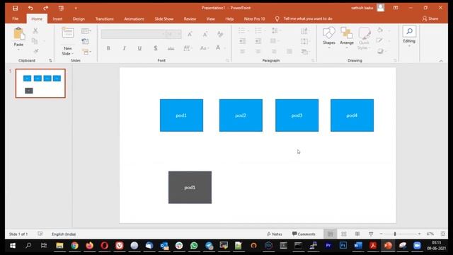The image size is (453, 255).
Task: Clear all text formatting
Action: click(220, 34)
